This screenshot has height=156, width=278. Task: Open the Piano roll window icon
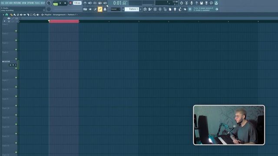click(150, 9)
